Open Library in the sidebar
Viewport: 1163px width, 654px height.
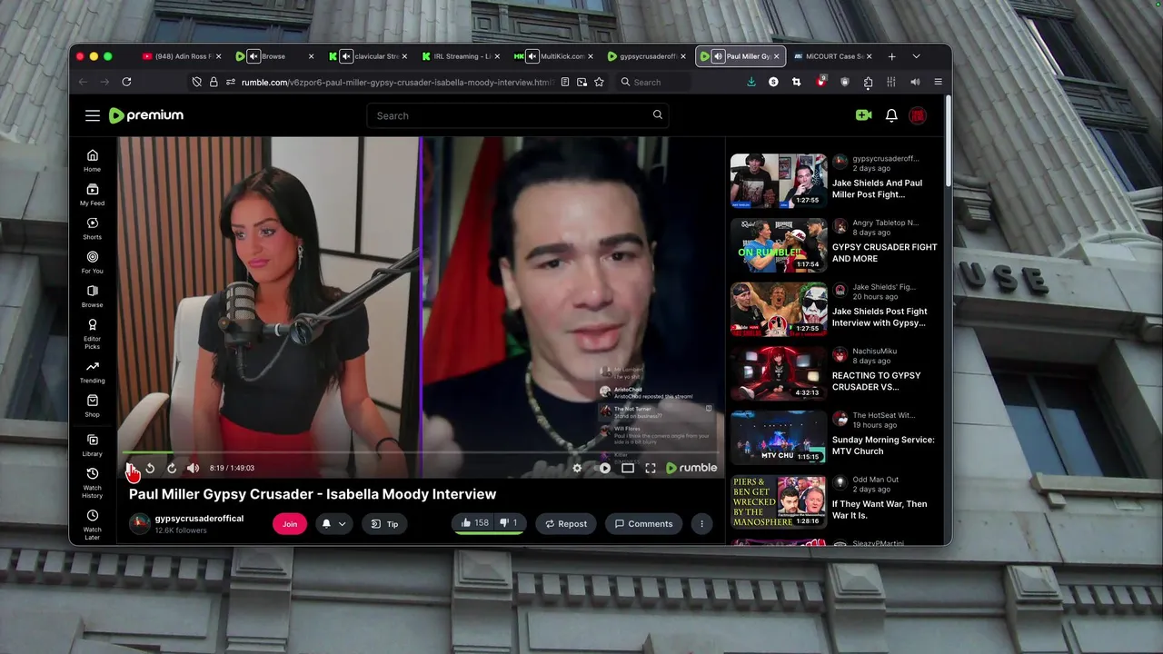click(x=93, y=445)
